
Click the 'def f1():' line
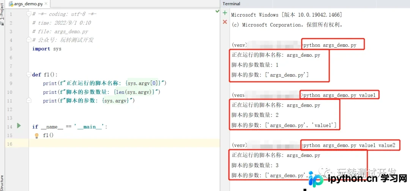point(45,75)
